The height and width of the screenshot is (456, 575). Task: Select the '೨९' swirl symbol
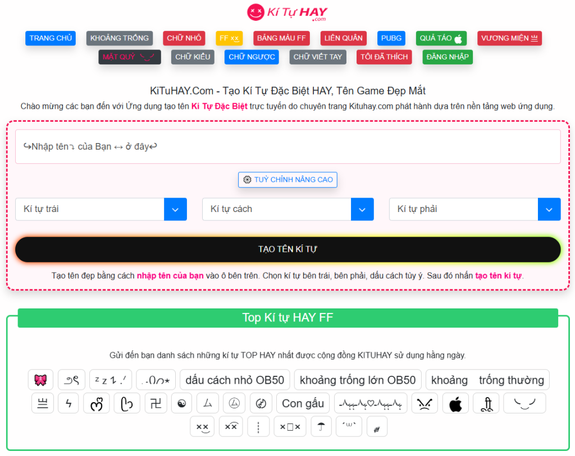[71, 380]
